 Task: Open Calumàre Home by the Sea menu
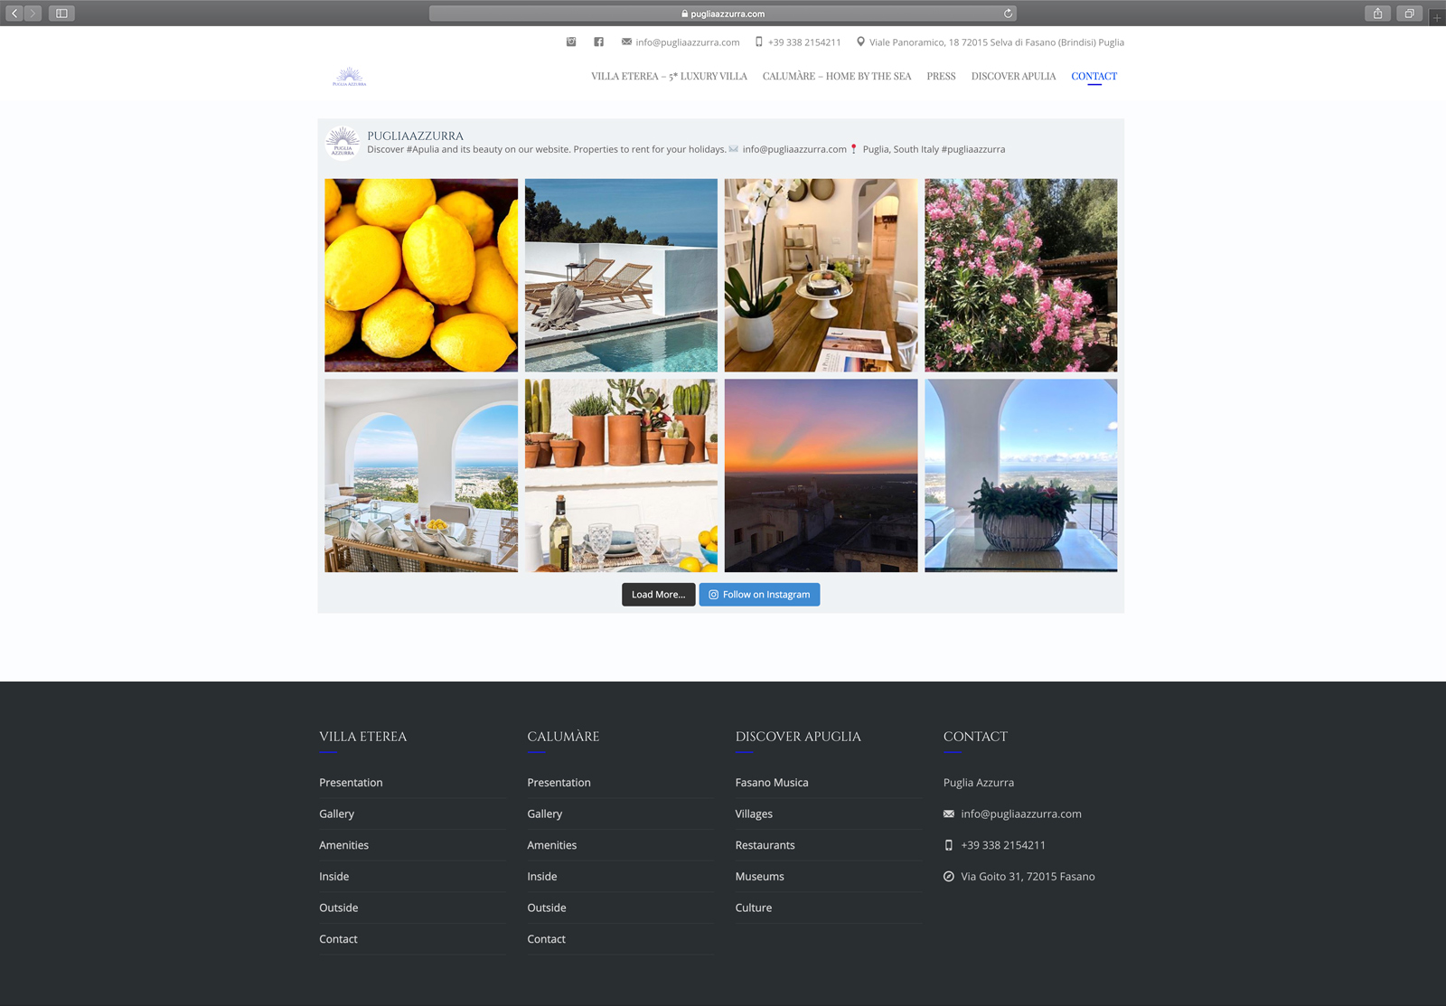pos(836,77)
